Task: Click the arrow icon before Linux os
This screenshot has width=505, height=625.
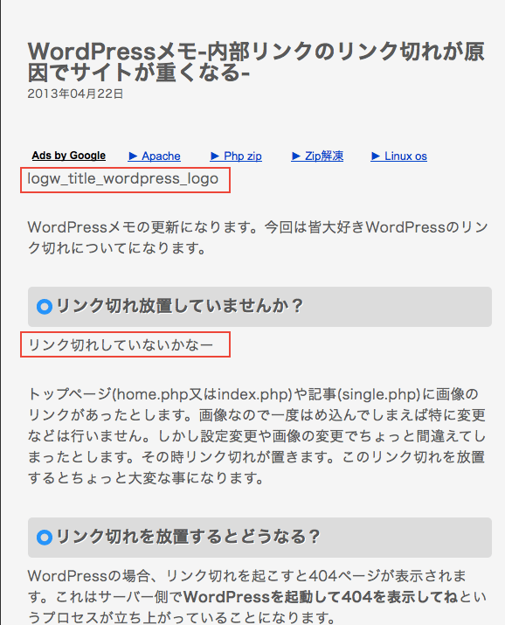Action: coord(376,156)
